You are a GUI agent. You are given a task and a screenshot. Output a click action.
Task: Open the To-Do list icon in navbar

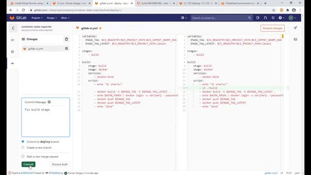click(x=273, y=18)
